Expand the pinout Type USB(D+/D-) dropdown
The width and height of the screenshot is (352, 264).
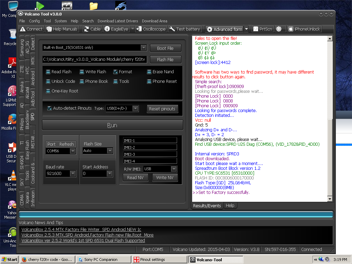point(135,109)
